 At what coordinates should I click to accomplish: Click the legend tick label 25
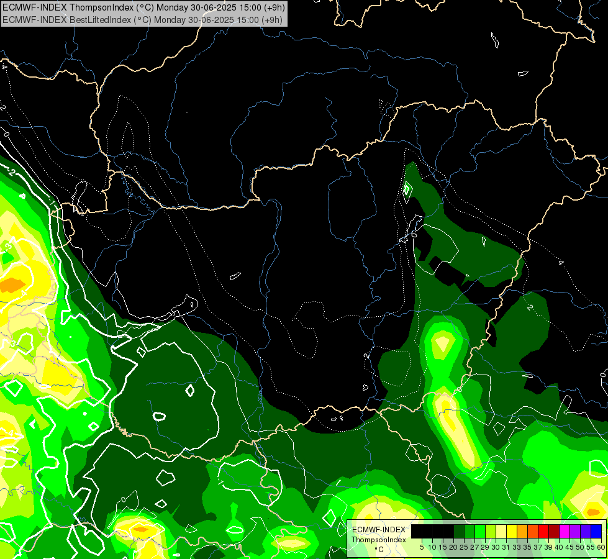[x=464, y=547]
